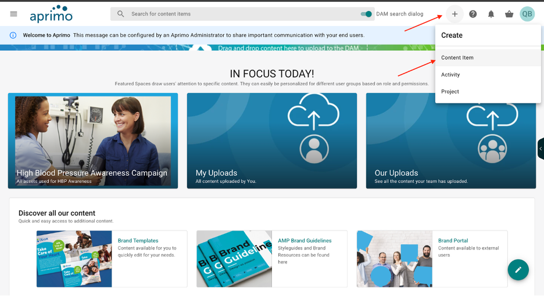Click the 'IN FOCUS TODAY!' heading
The image size is (544, 296).
pyautogui.click(x=271, y=74)
